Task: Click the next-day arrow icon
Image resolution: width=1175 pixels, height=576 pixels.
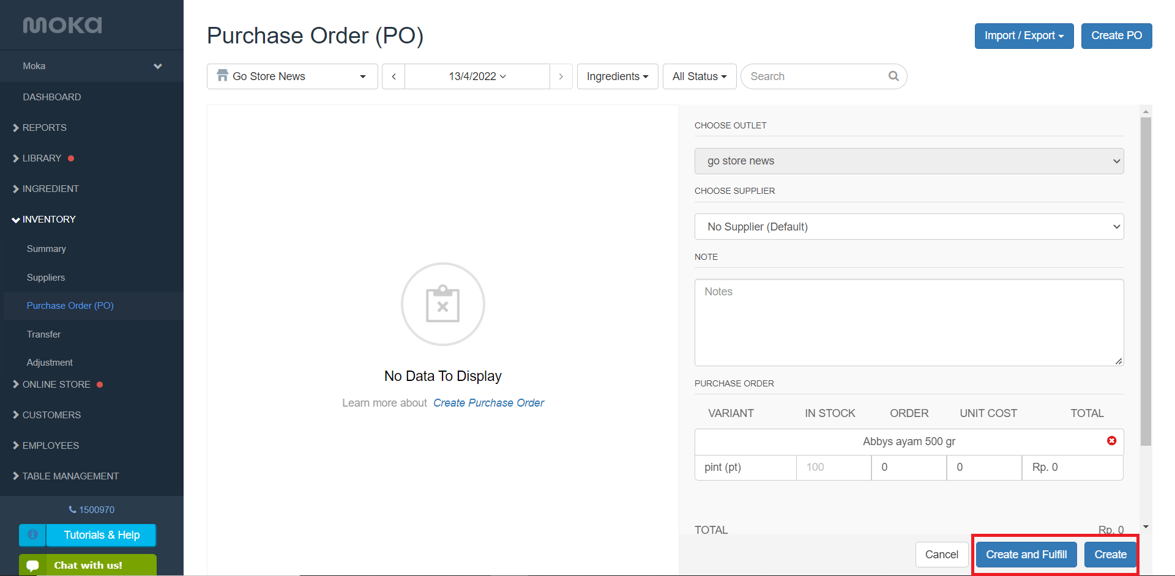Action: [x=561, y=76]
